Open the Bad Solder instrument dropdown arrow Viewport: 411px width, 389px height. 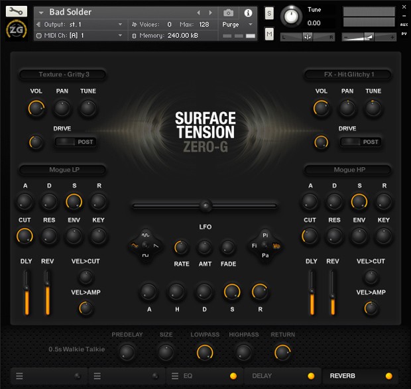(41, 13)
